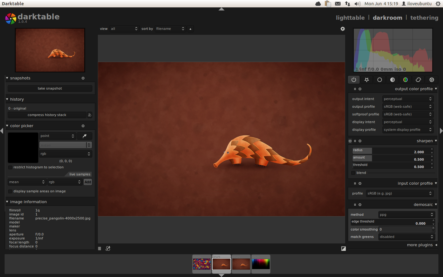Open the favorites module group star icon
The image size is (443, 277).
(x=367, y=80)
